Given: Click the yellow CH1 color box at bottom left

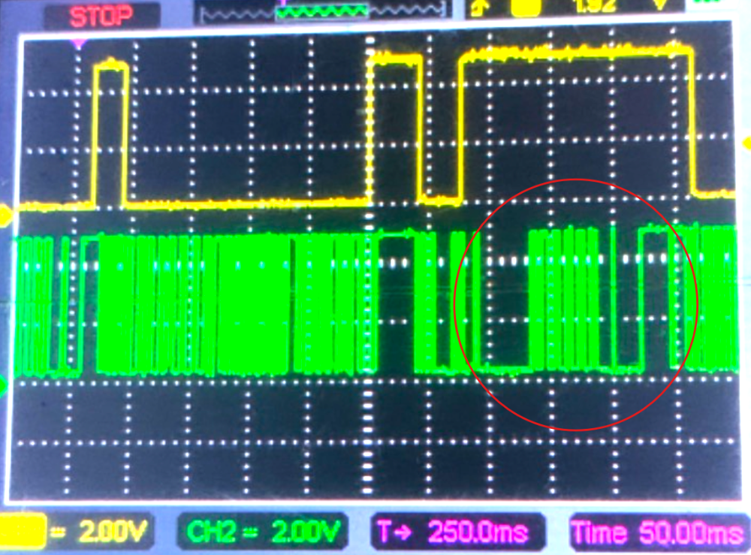Looking at the screenshot, I should click(x=21, y=532).
